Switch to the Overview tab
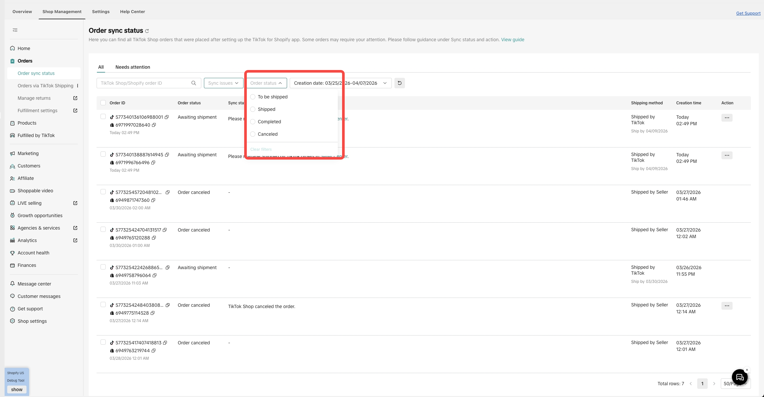This screenshot has height=397, width=764. pos(22,12)
